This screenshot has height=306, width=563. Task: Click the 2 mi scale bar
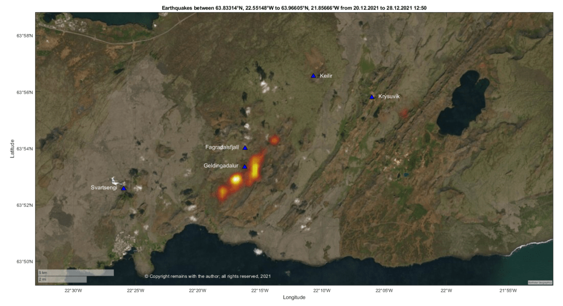[x=62, y=280]
